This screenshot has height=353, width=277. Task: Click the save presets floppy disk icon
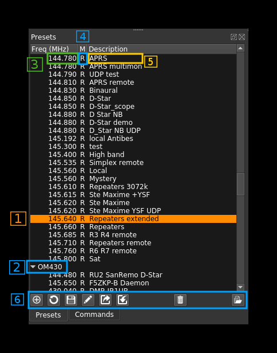point(71,300)
